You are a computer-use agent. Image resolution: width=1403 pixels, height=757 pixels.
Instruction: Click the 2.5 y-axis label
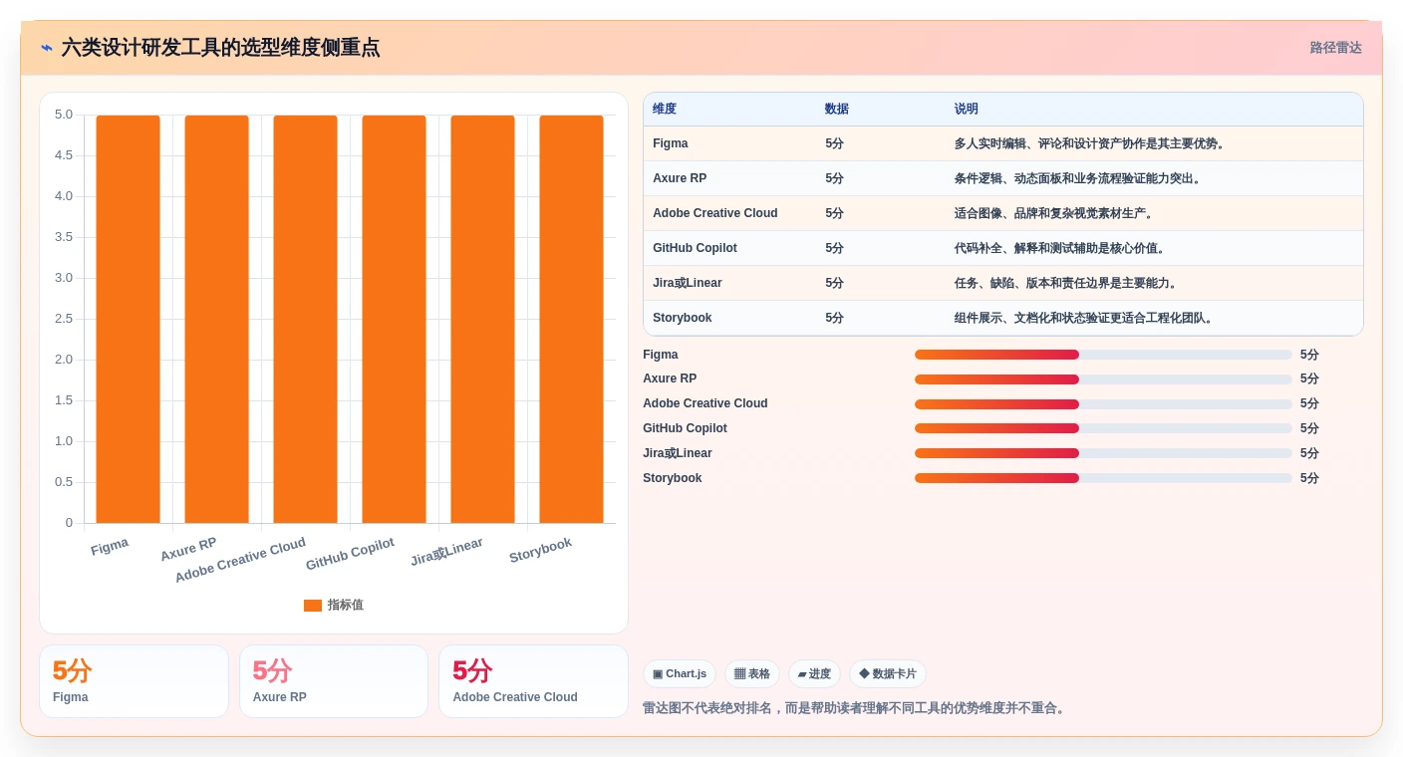tap(64, 319)
